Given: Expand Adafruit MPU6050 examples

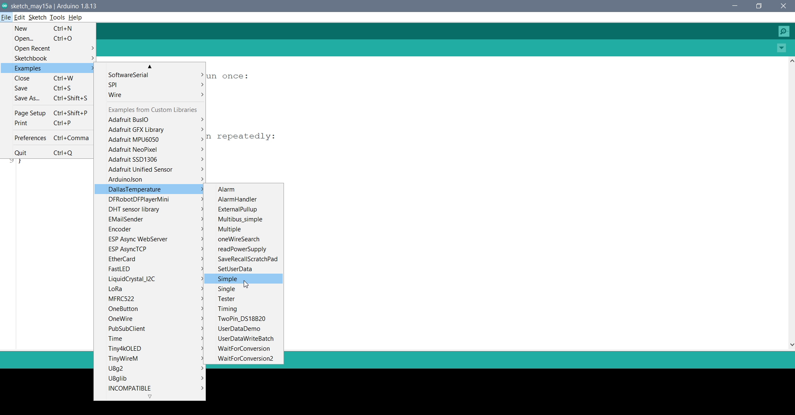Looking at the screenshot, I should [150, 140].
